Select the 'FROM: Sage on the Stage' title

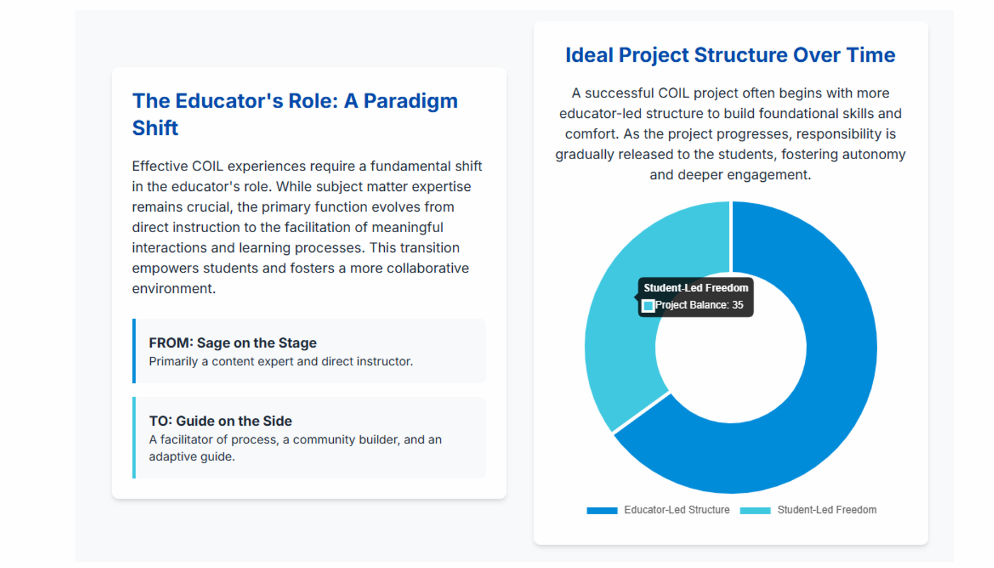click(232, 343)
